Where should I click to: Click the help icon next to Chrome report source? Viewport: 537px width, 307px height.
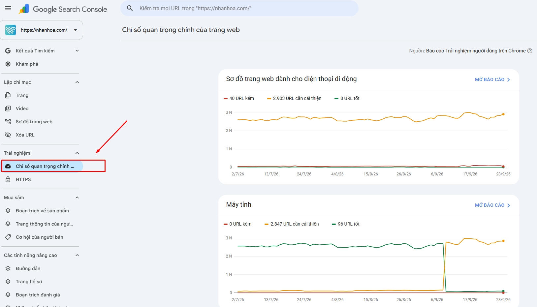530,51
